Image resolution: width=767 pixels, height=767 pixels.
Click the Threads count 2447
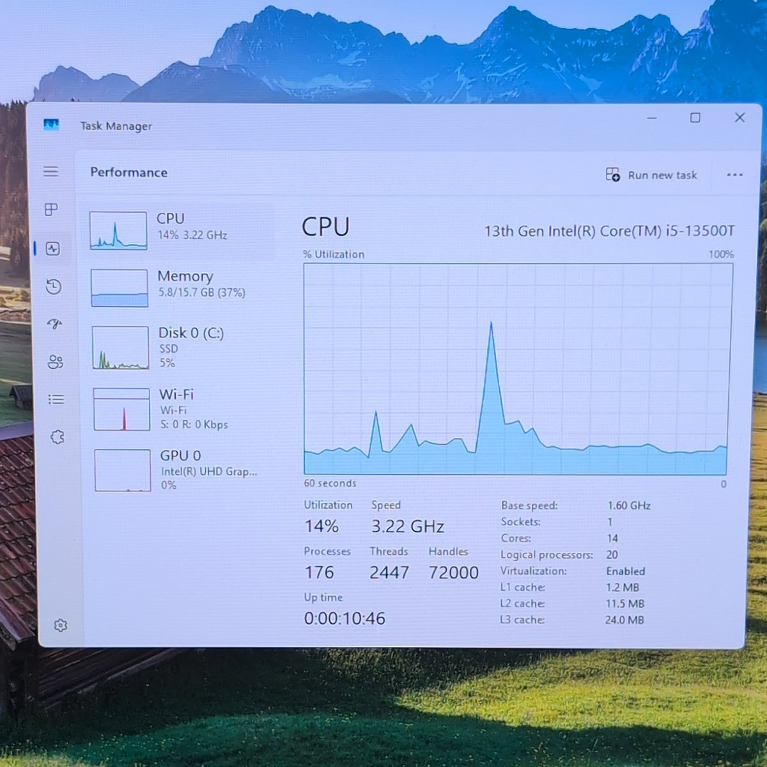[389, 572]
